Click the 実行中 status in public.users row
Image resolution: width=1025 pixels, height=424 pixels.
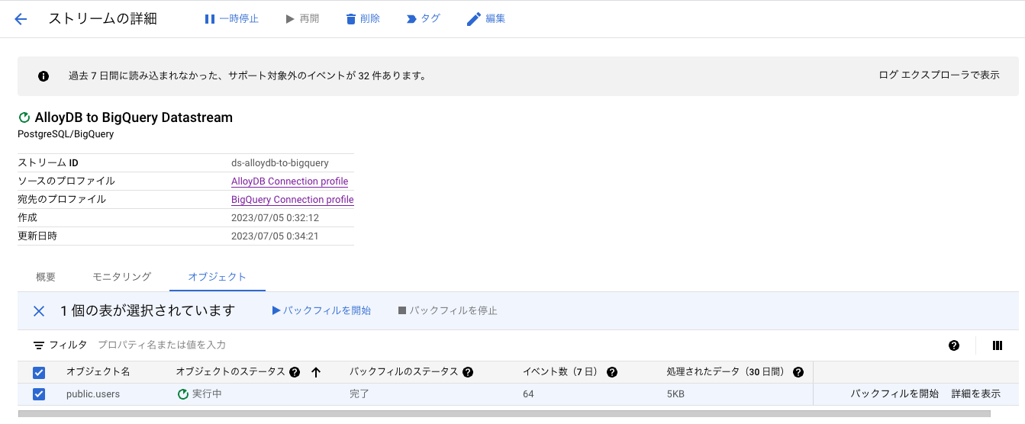[x=200, y=394]
